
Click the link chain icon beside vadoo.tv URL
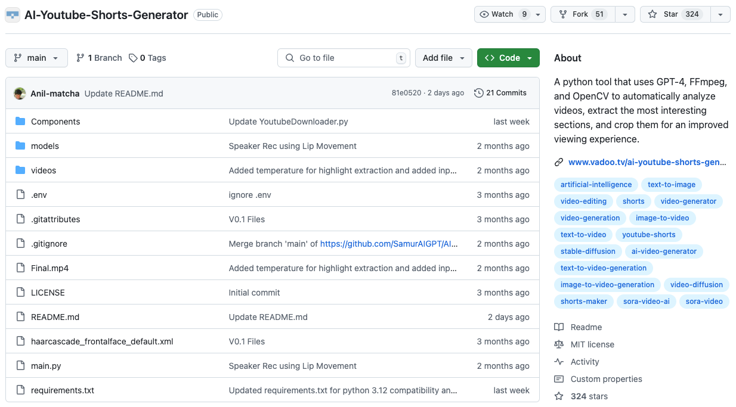tap(559, 161)
